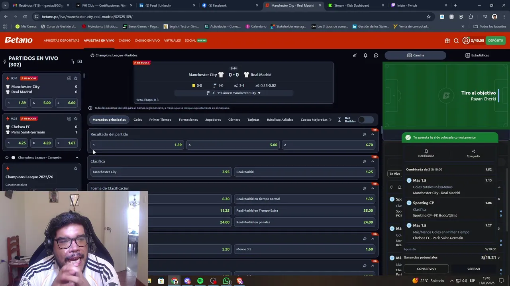Collapse the Clasifica market
Screen dimensions: 510x286
click(373, 161)
